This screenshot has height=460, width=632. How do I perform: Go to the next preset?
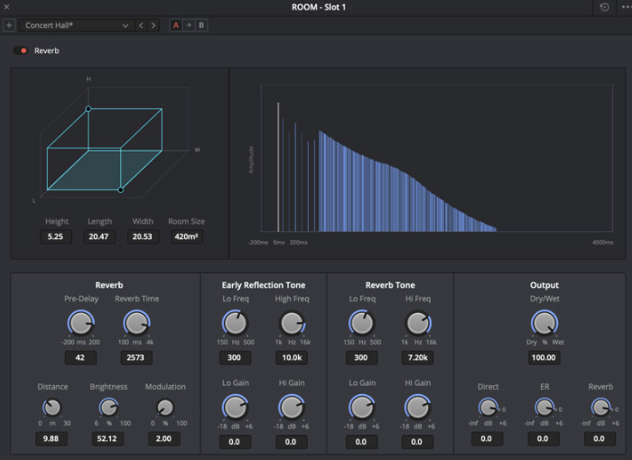pyautogui.click(x=153, y=25)
